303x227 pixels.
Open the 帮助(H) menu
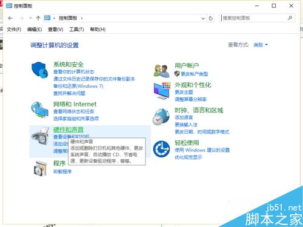(98, 30)
